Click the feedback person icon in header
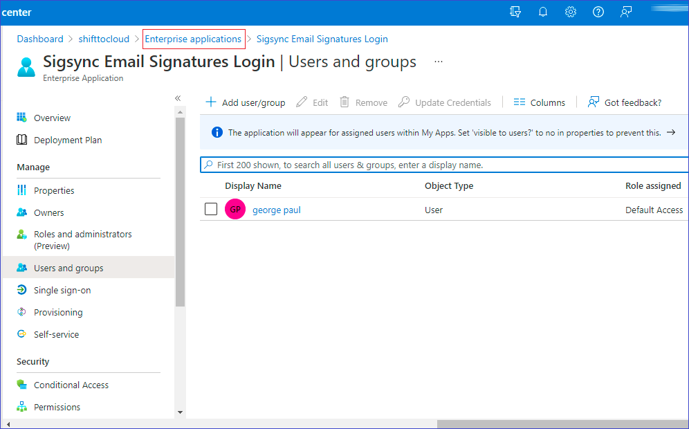689x429 pixels. point(626,12)
